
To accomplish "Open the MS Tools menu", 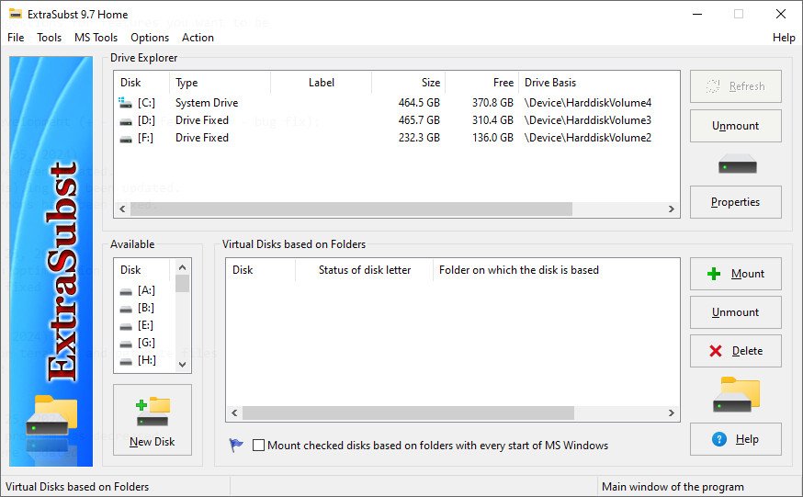I will [96, 38].
